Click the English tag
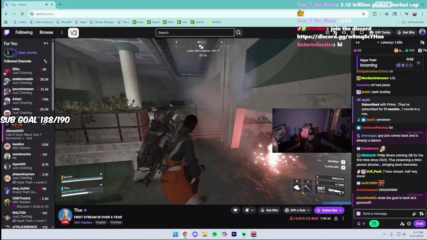This screenshot has width=427, height=240. tap(101, 222)
